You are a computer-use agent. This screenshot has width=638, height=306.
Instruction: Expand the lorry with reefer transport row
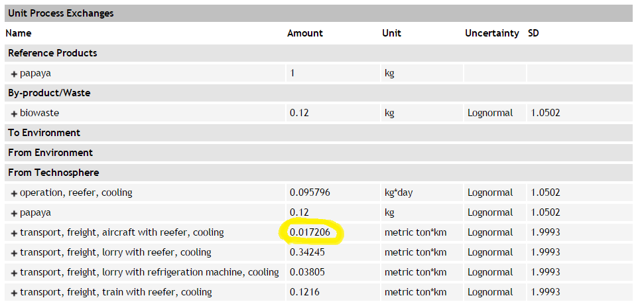(14, 253)
